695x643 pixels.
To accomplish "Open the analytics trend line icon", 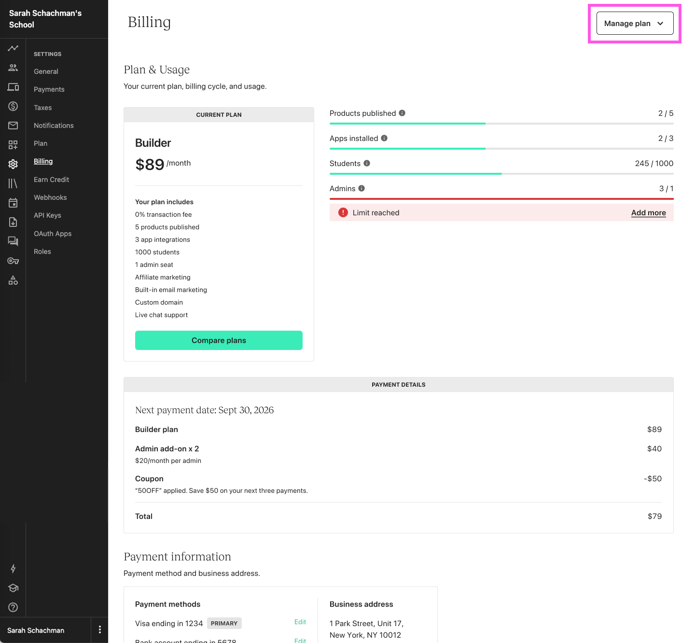I will tap(13, 48).
